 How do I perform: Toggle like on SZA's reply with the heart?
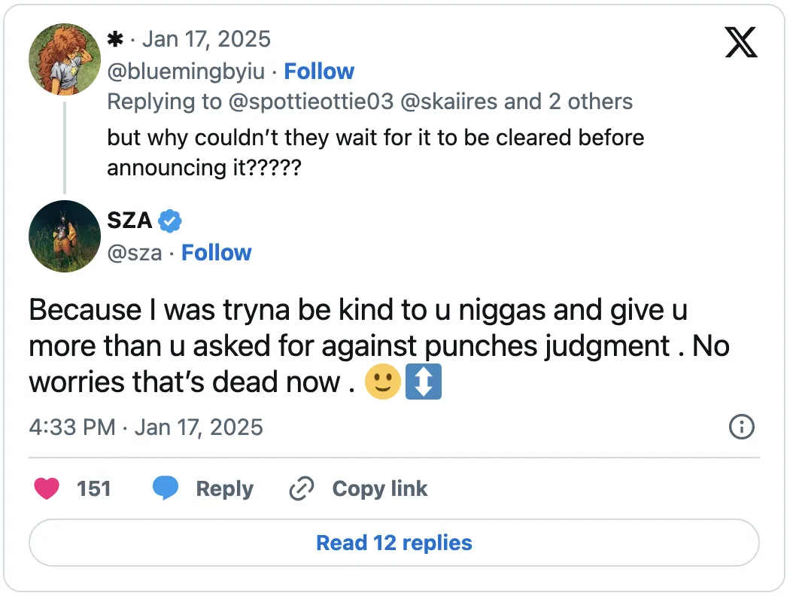coord(47,488)
